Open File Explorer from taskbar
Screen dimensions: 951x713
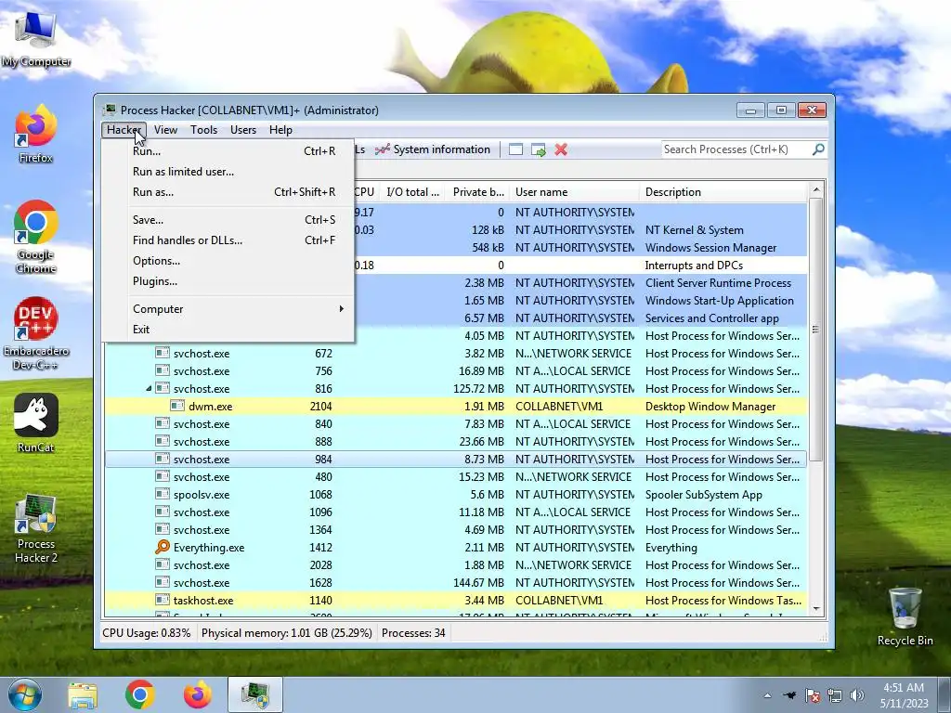click(83, 694)
